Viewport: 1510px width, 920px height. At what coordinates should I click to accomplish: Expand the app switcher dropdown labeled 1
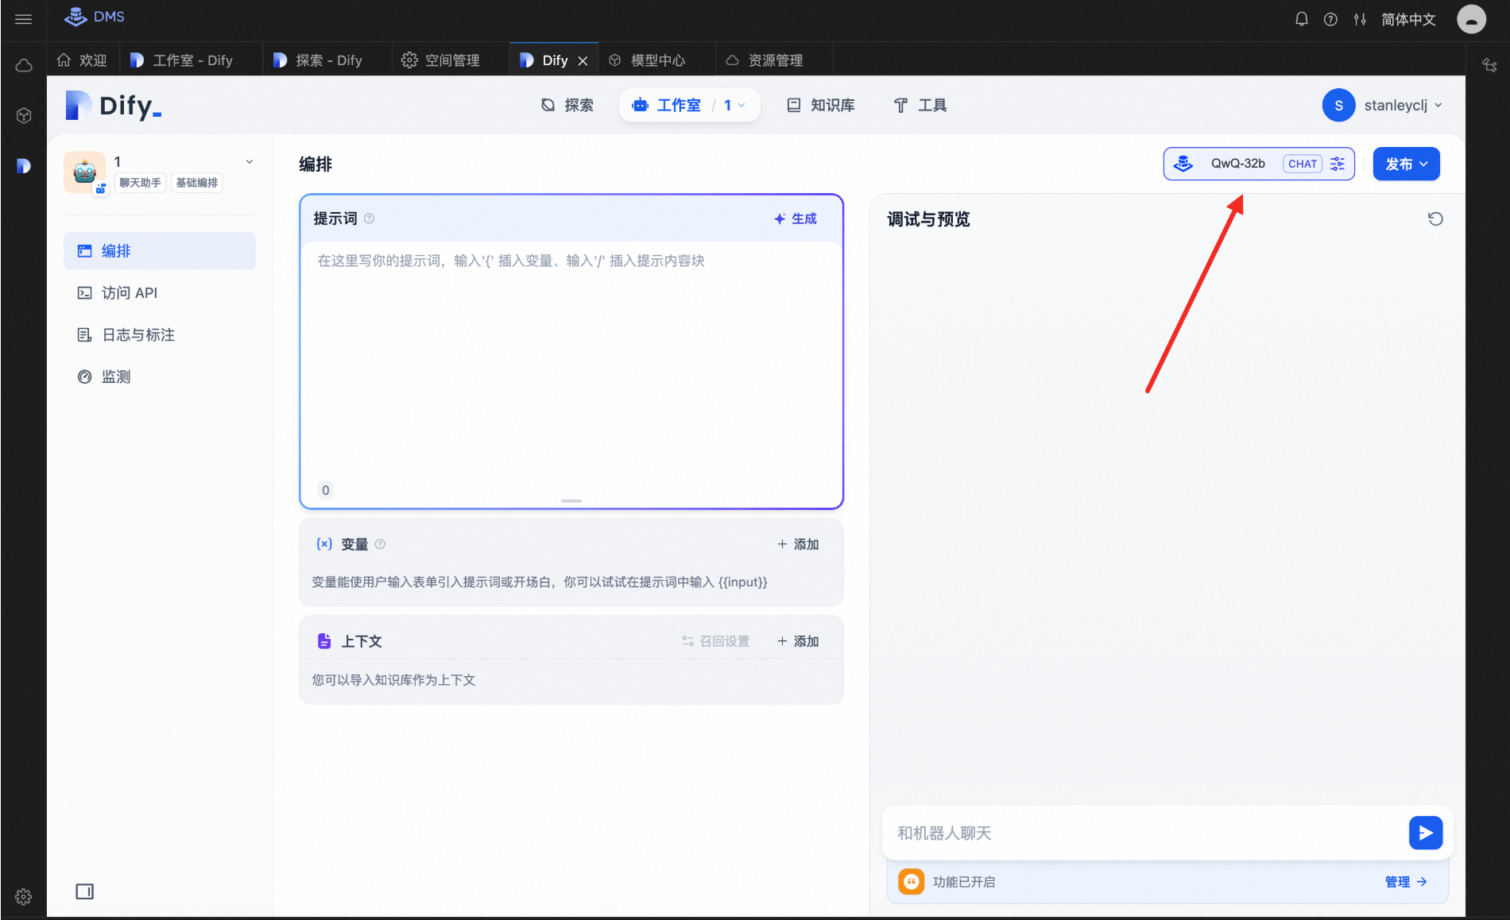pos(734,105)
